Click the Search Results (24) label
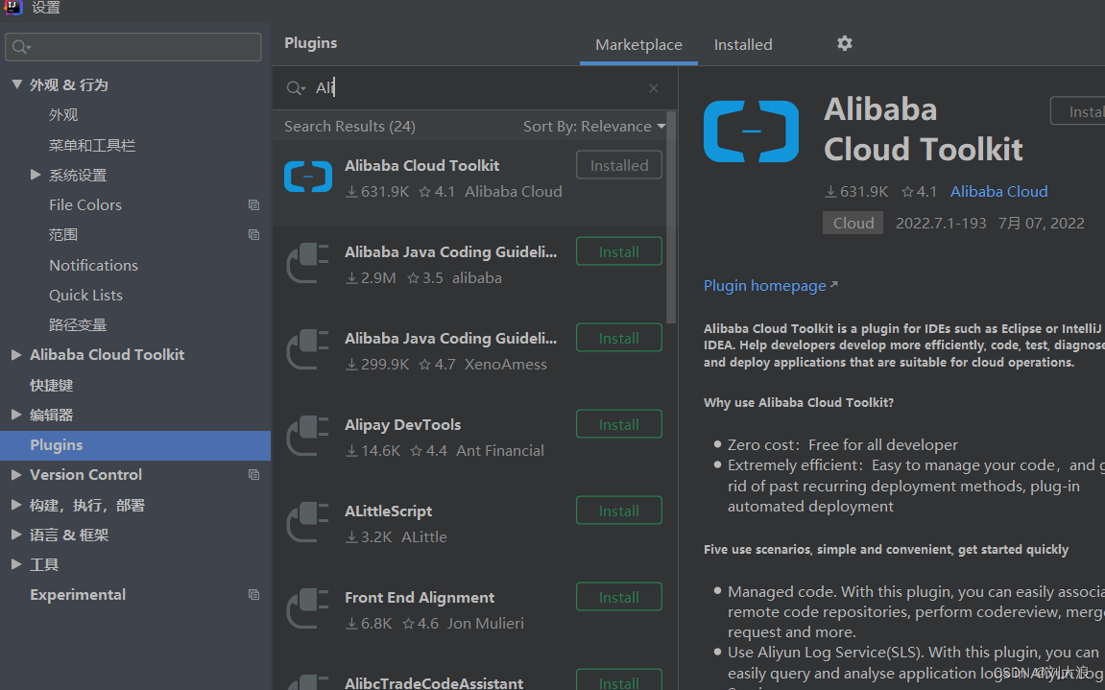The width and height of the screenshot is (1105, 690). 349,126
